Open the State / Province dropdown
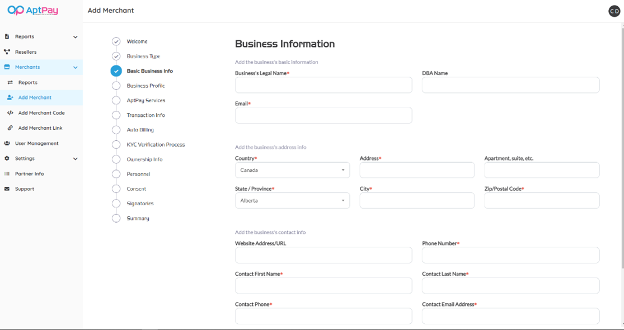This screenshot has width=624, height=330. (x=292, y=200)
